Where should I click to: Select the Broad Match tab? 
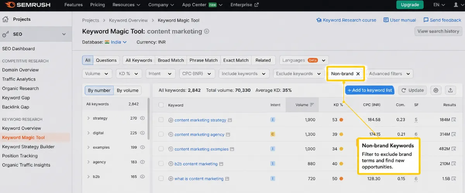click(171, 60)
